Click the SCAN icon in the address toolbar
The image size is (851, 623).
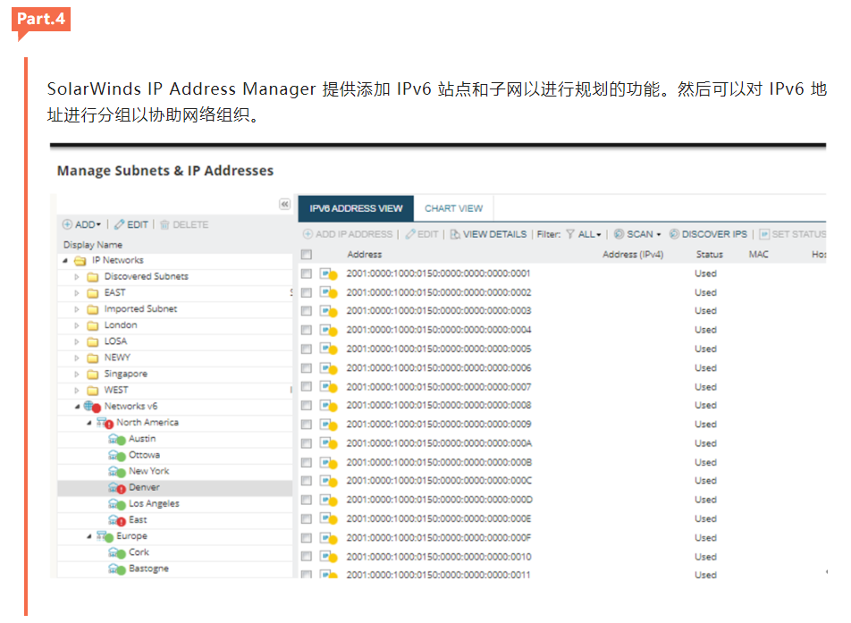coord(619,234)
